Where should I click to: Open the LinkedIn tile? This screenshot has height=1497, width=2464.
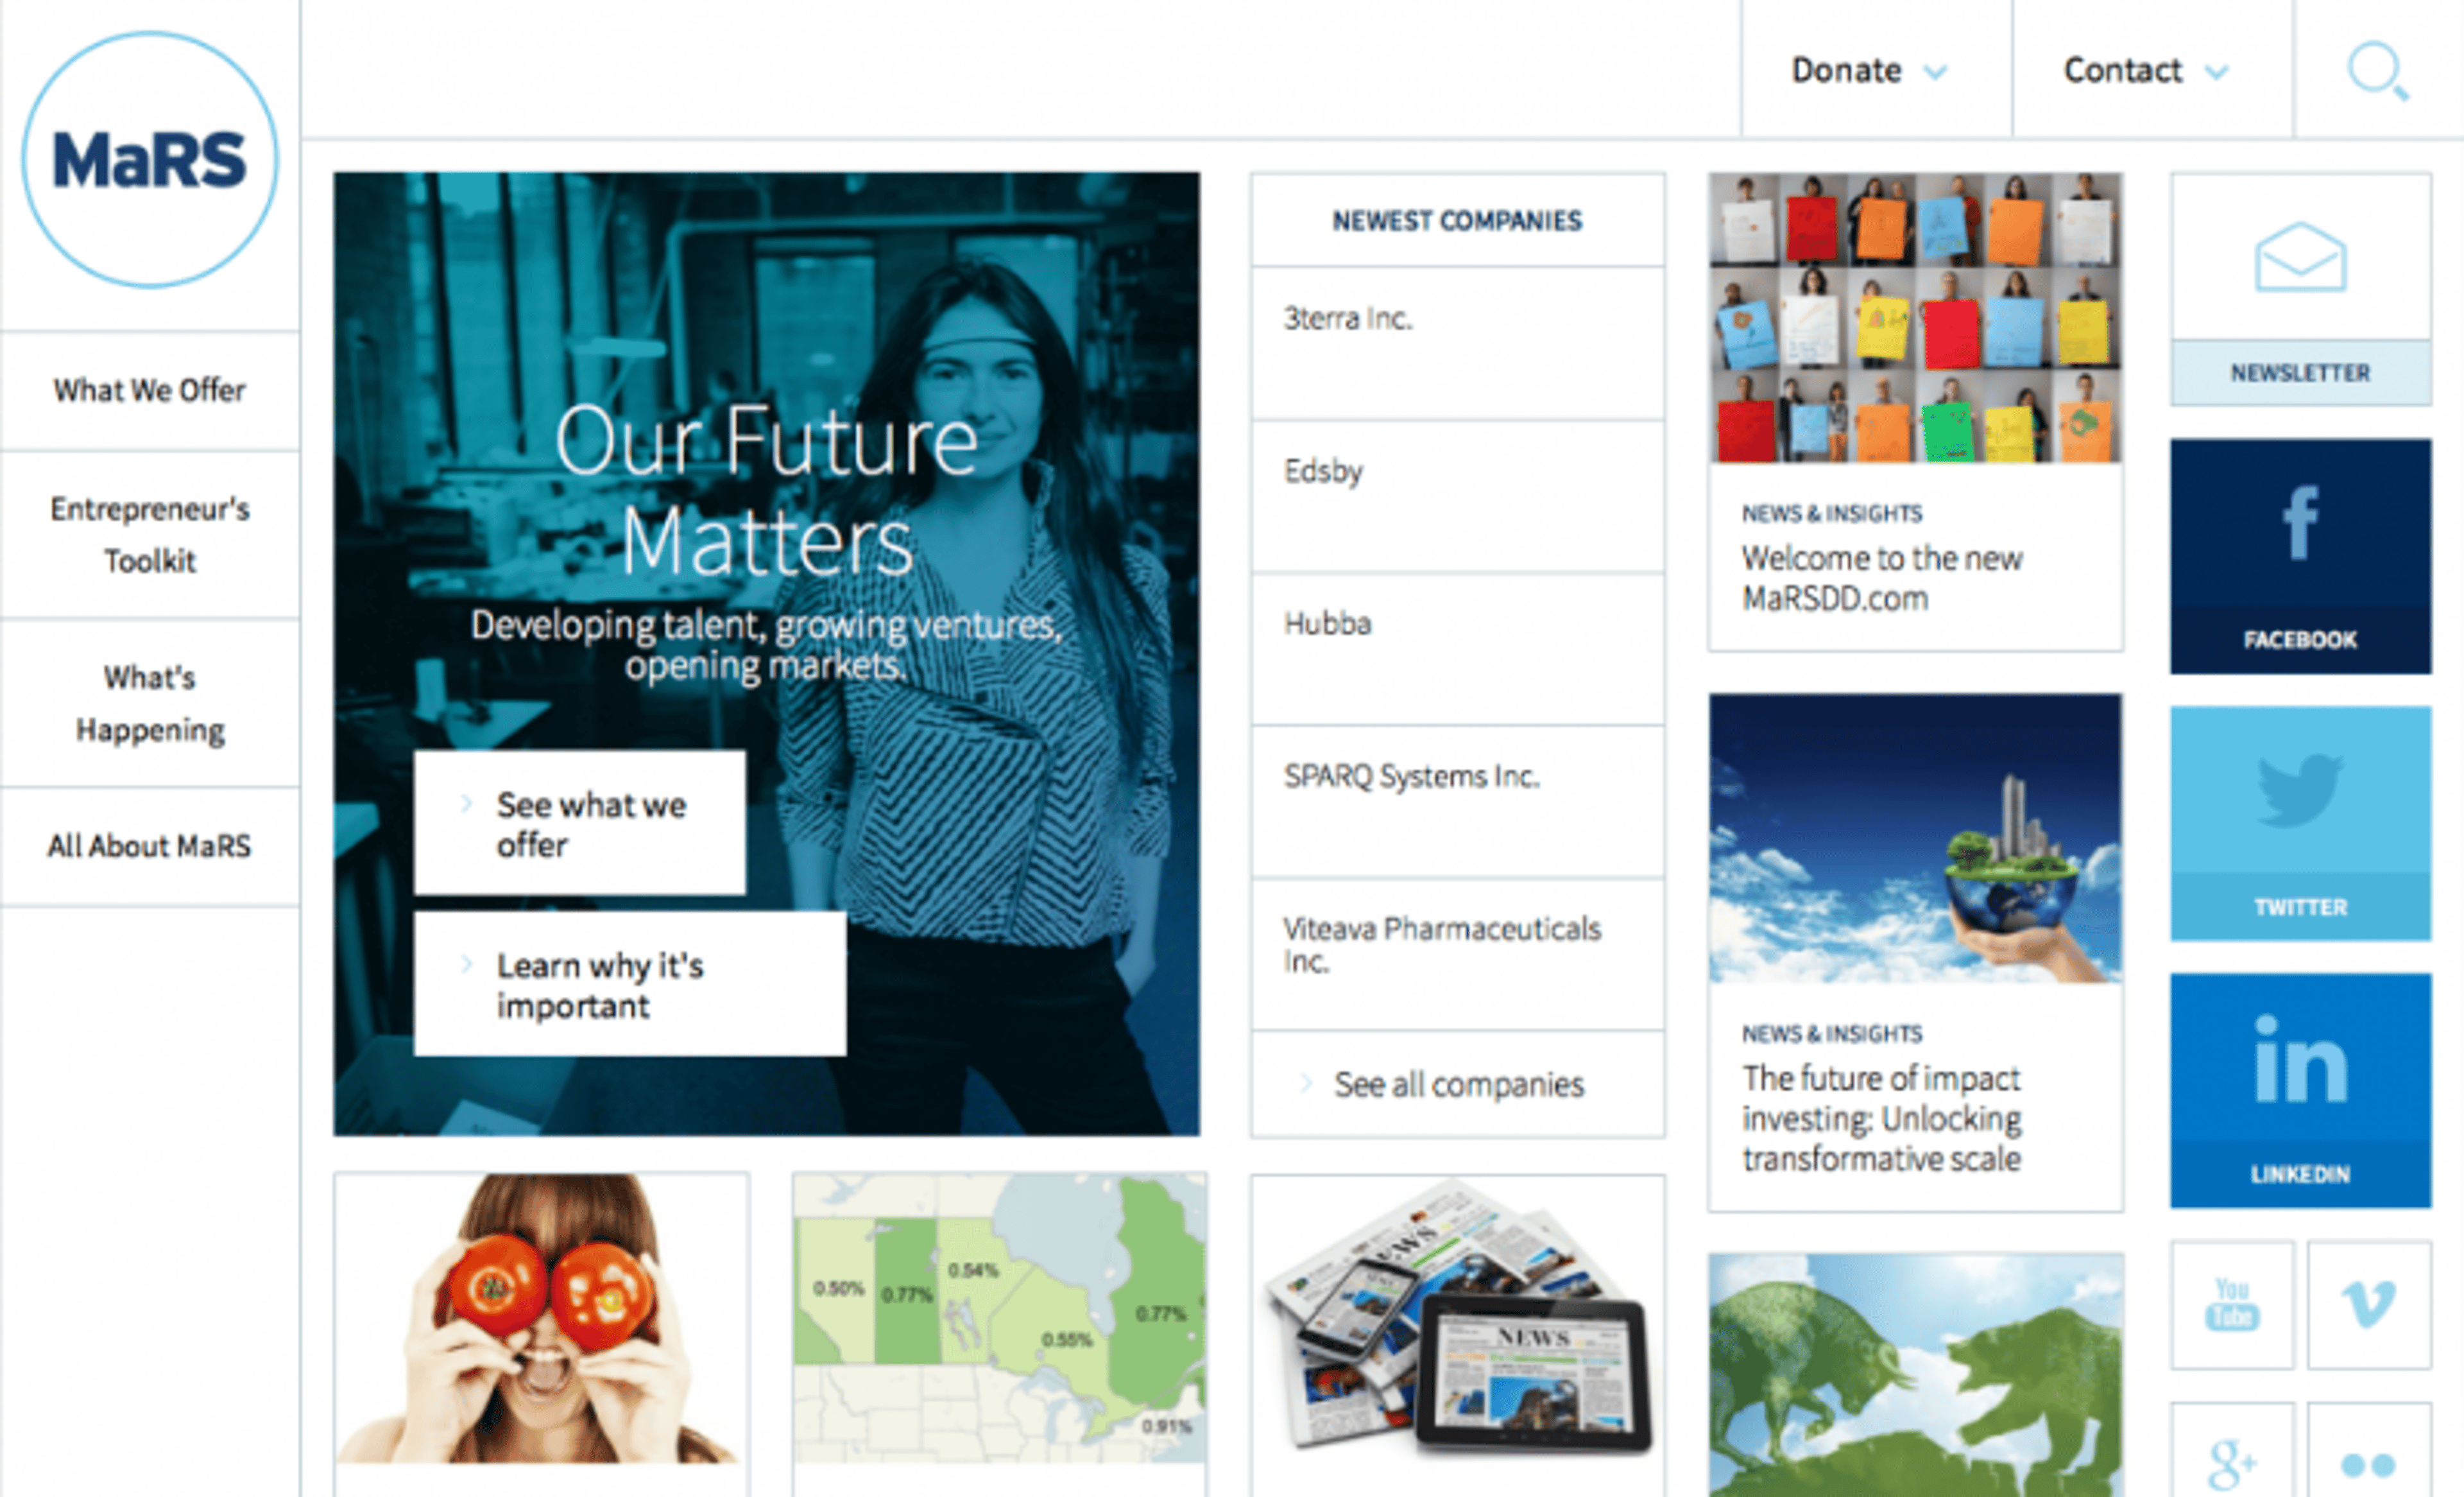2300,1090
